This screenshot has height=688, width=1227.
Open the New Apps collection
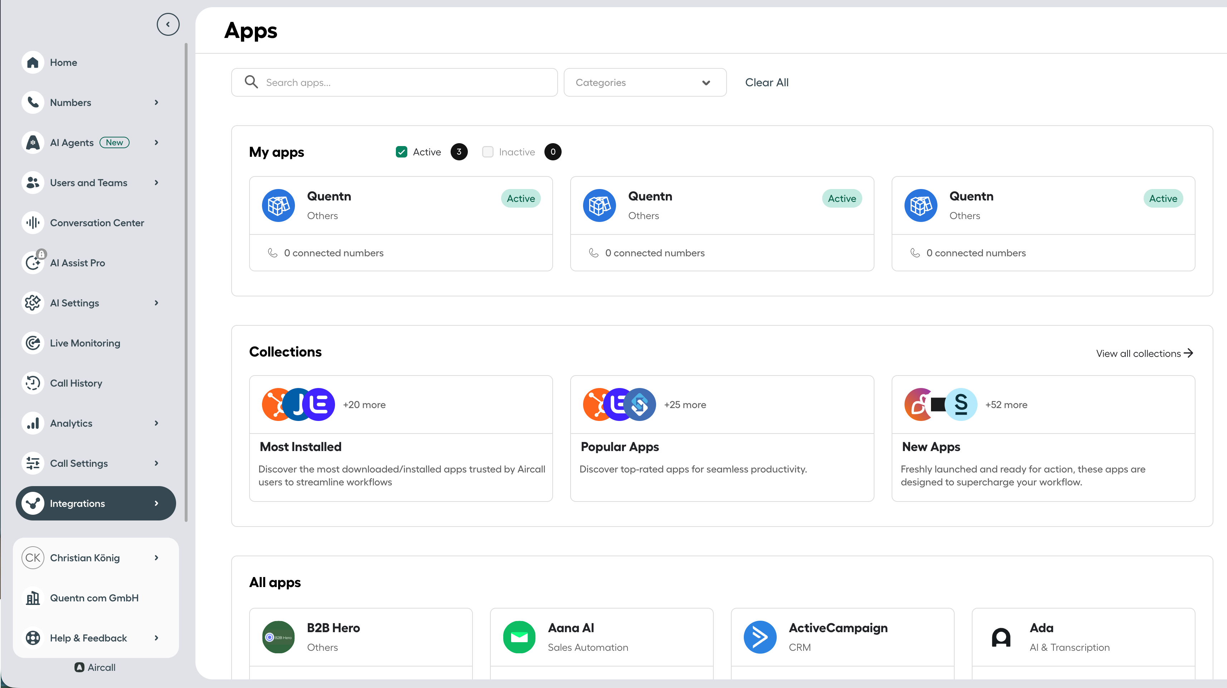(x=1043, y=439)
